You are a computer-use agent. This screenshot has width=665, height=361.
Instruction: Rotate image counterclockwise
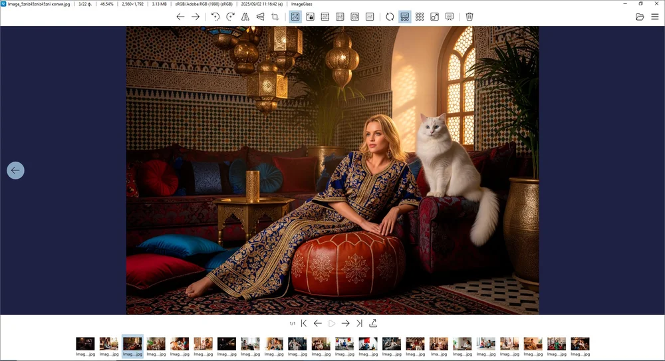pos(215,17)
